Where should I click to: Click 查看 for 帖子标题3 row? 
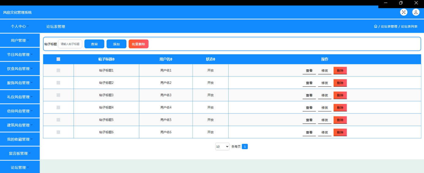tap(309, 95)
